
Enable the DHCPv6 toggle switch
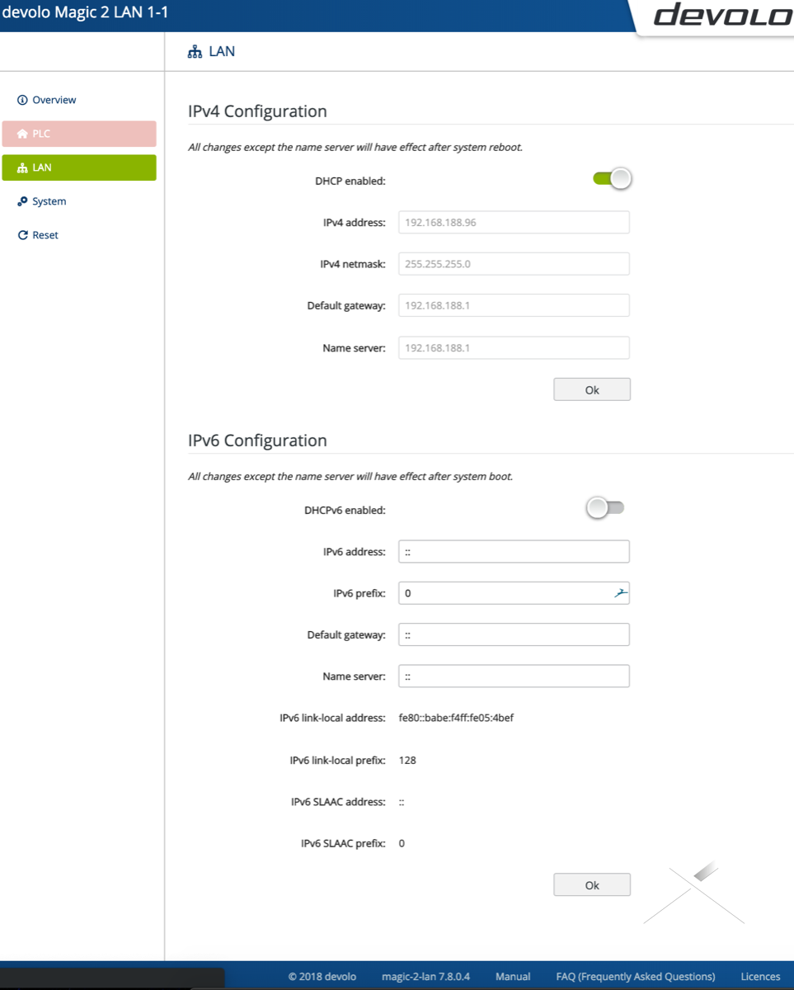605,508
